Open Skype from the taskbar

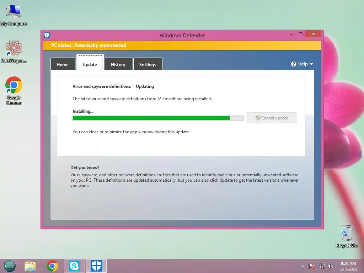coord(74,266)
